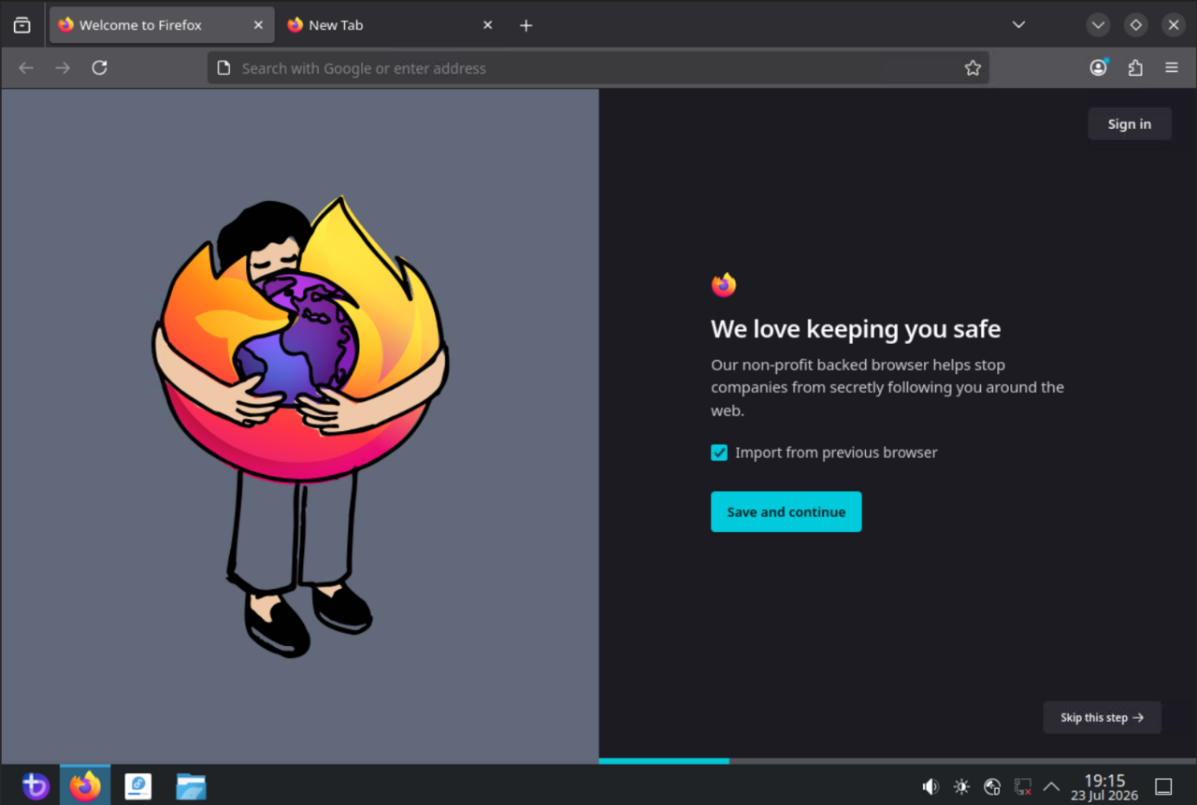Open the hamburger application menu
Image resolution: width=1197 pixels, height=805 pixels.
[1172, 67]
